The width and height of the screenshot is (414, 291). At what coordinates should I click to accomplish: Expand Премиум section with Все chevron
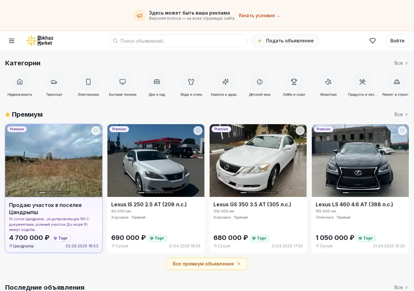click(401, 114)
